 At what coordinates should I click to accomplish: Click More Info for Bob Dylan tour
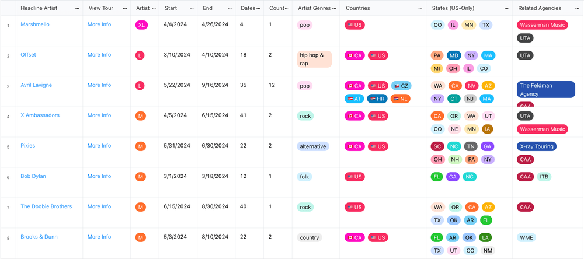point(99,176)
